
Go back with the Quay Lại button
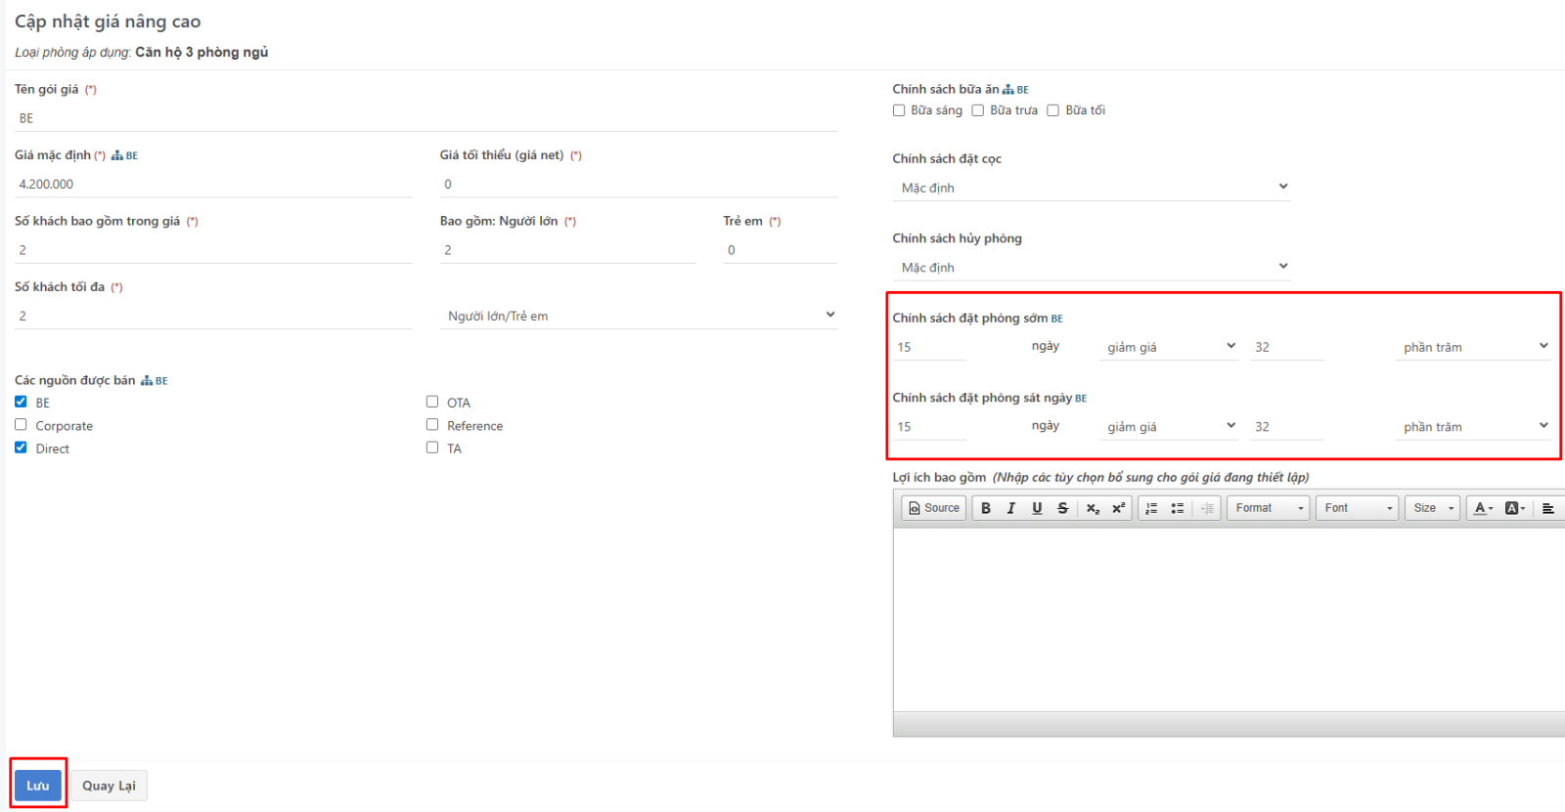(109, 786)
